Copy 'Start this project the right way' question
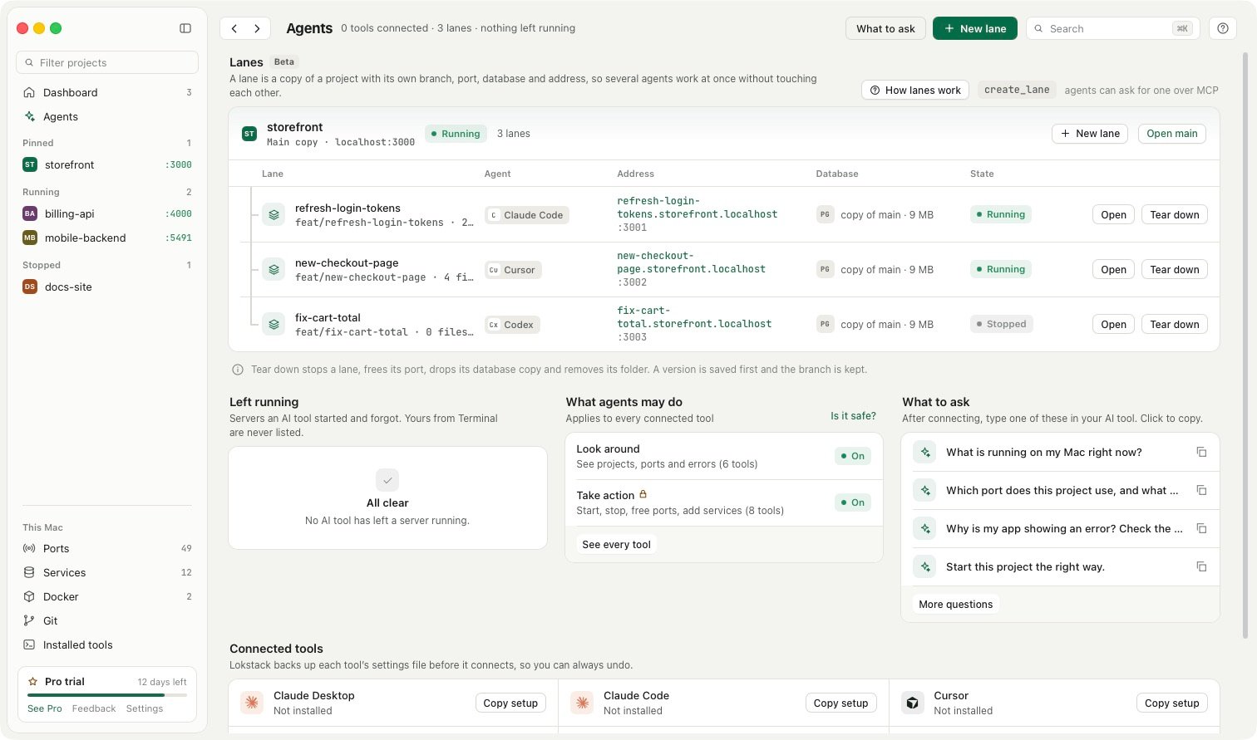1257x740 pixels. tap(1201, 566)
